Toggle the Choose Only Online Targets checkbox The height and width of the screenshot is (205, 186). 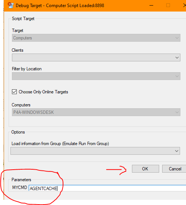pos(14,92)
